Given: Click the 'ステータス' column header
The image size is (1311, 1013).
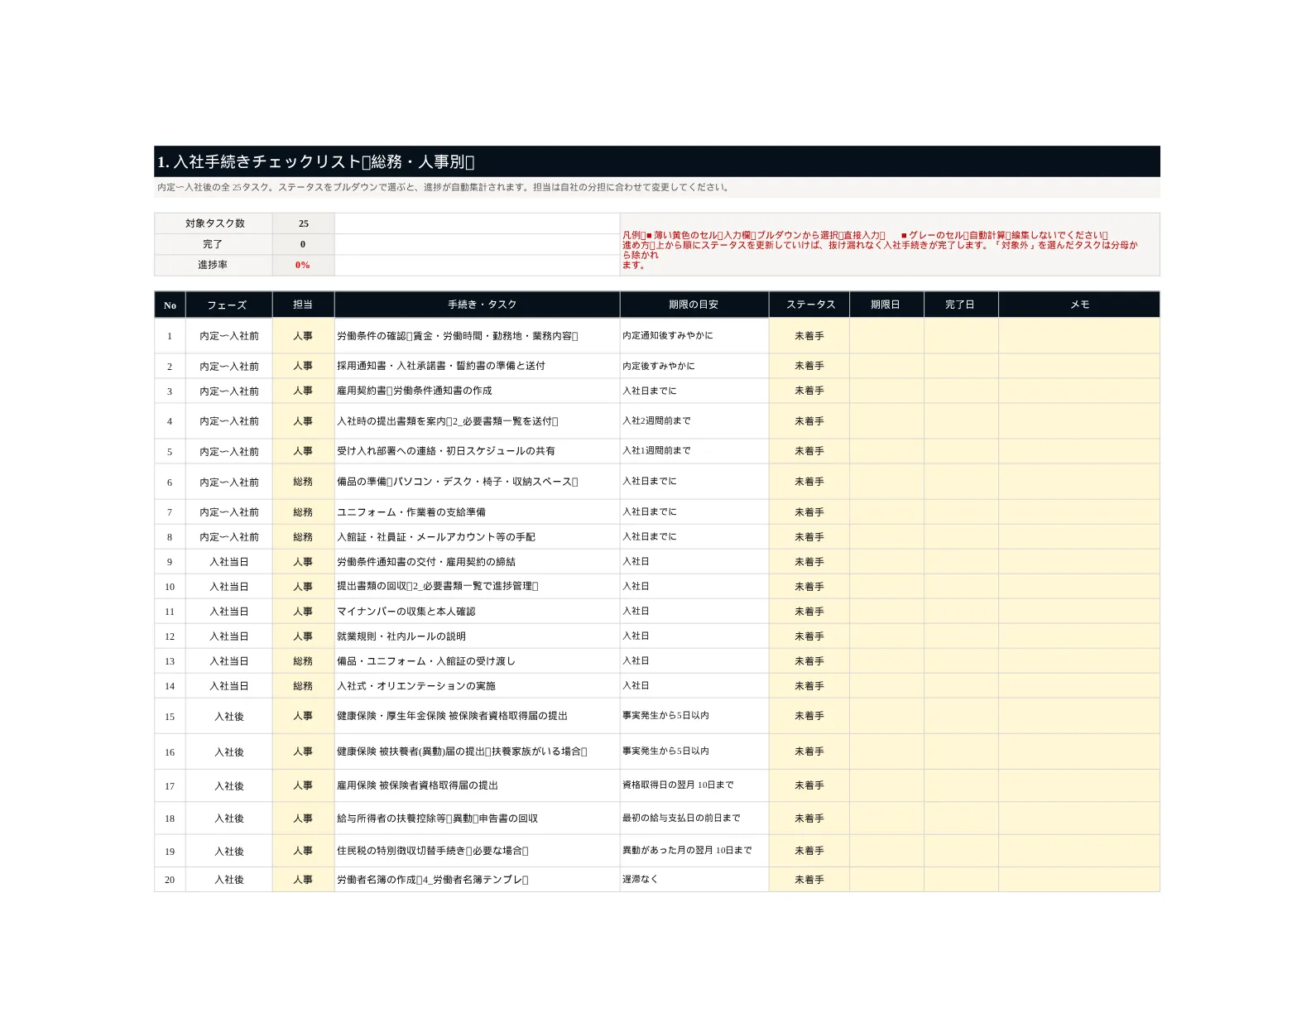Looking at the screenshot, I should tap(809, 305).
